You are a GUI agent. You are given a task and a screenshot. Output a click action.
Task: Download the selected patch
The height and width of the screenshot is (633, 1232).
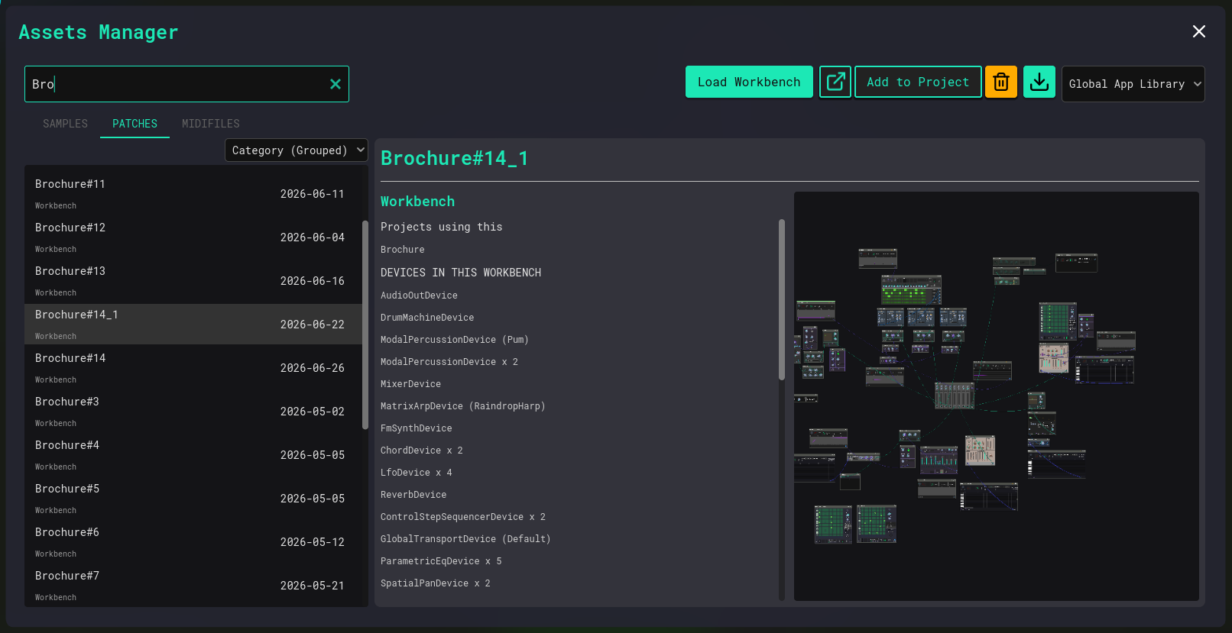[1039, 82]
